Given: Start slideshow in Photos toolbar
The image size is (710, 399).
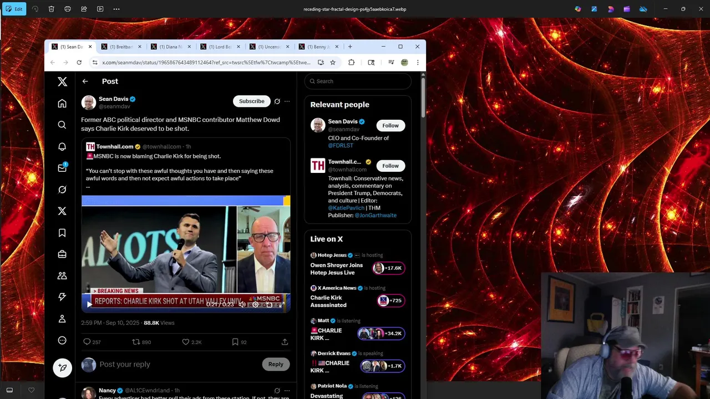Looking at the screenshot, I should coord(100,9).
